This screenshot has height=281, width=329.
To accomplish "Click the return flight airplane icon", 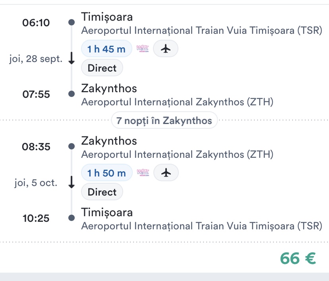I will tap(166, 173).
